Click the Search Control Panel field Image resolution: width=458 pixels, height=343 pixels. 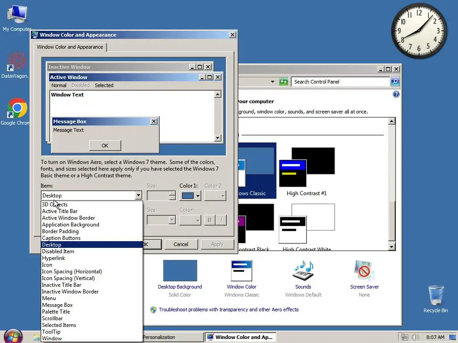tap(340, 82)
